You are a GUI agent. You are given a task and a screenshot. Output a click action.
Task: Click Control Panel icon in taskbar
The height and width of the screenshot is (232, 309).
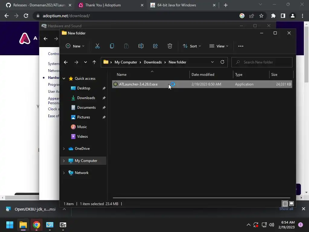[x=50, y=225]
